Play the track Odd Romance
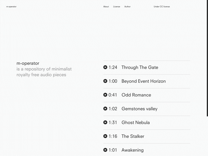 [x=105, y=95]
